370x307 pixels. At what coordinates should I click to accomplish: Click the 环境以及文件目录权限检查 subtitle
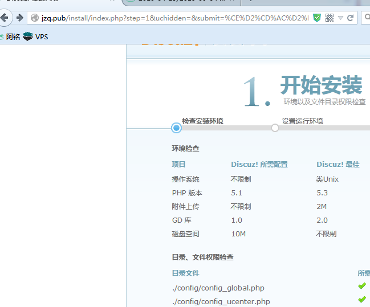pos(324,101)
